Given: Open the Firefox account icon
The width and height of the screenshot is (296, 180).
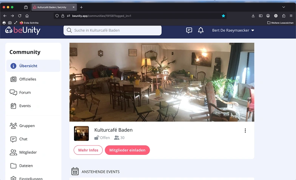Looking at the screenshot, I should pos(268,16).
